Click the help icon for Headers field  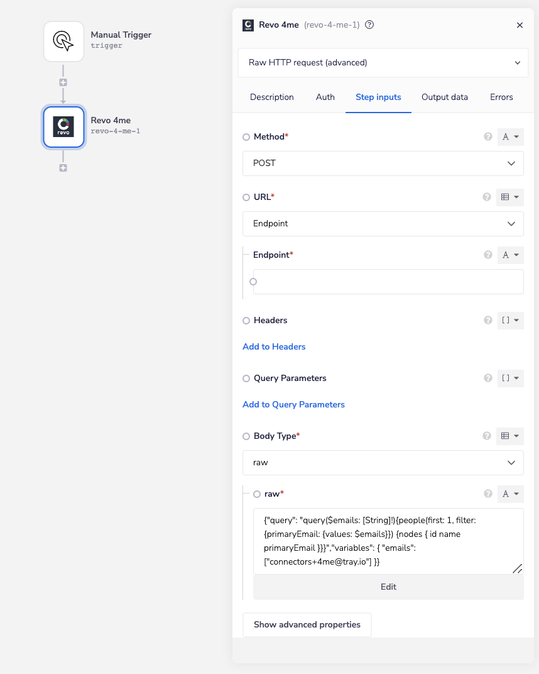[x=487, y=321]
